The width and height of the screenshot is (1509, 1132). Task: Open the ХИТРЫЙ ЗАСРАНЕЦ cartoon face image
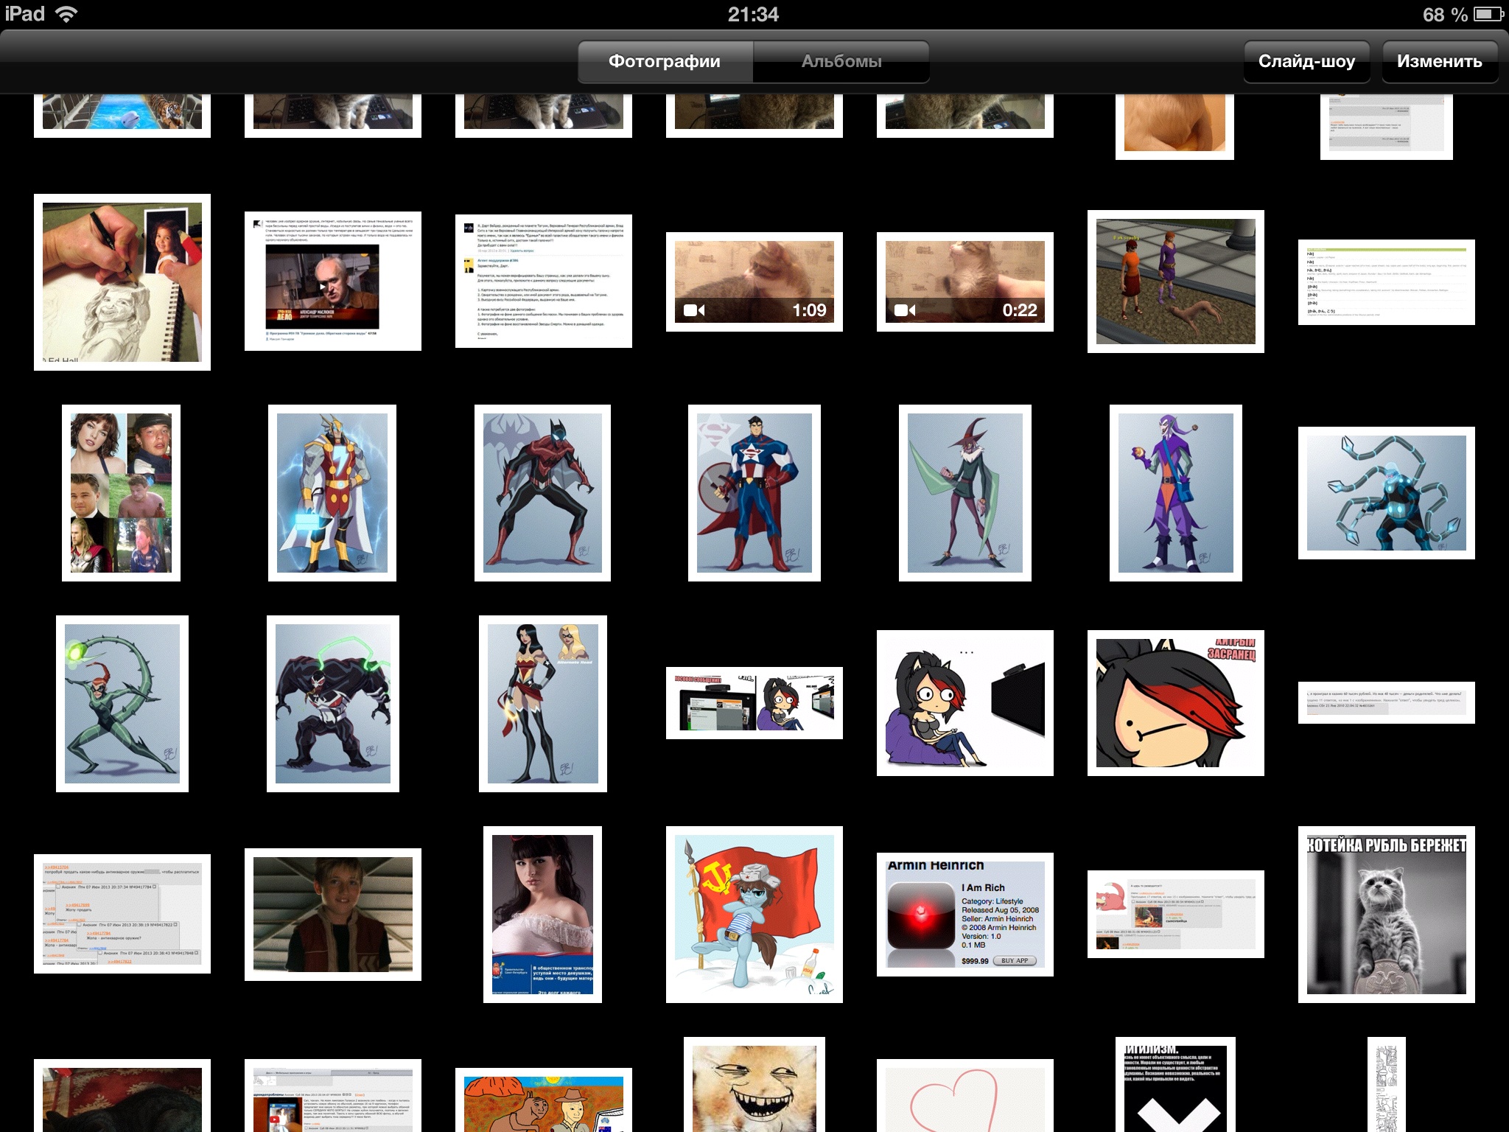pos(1176,703)
